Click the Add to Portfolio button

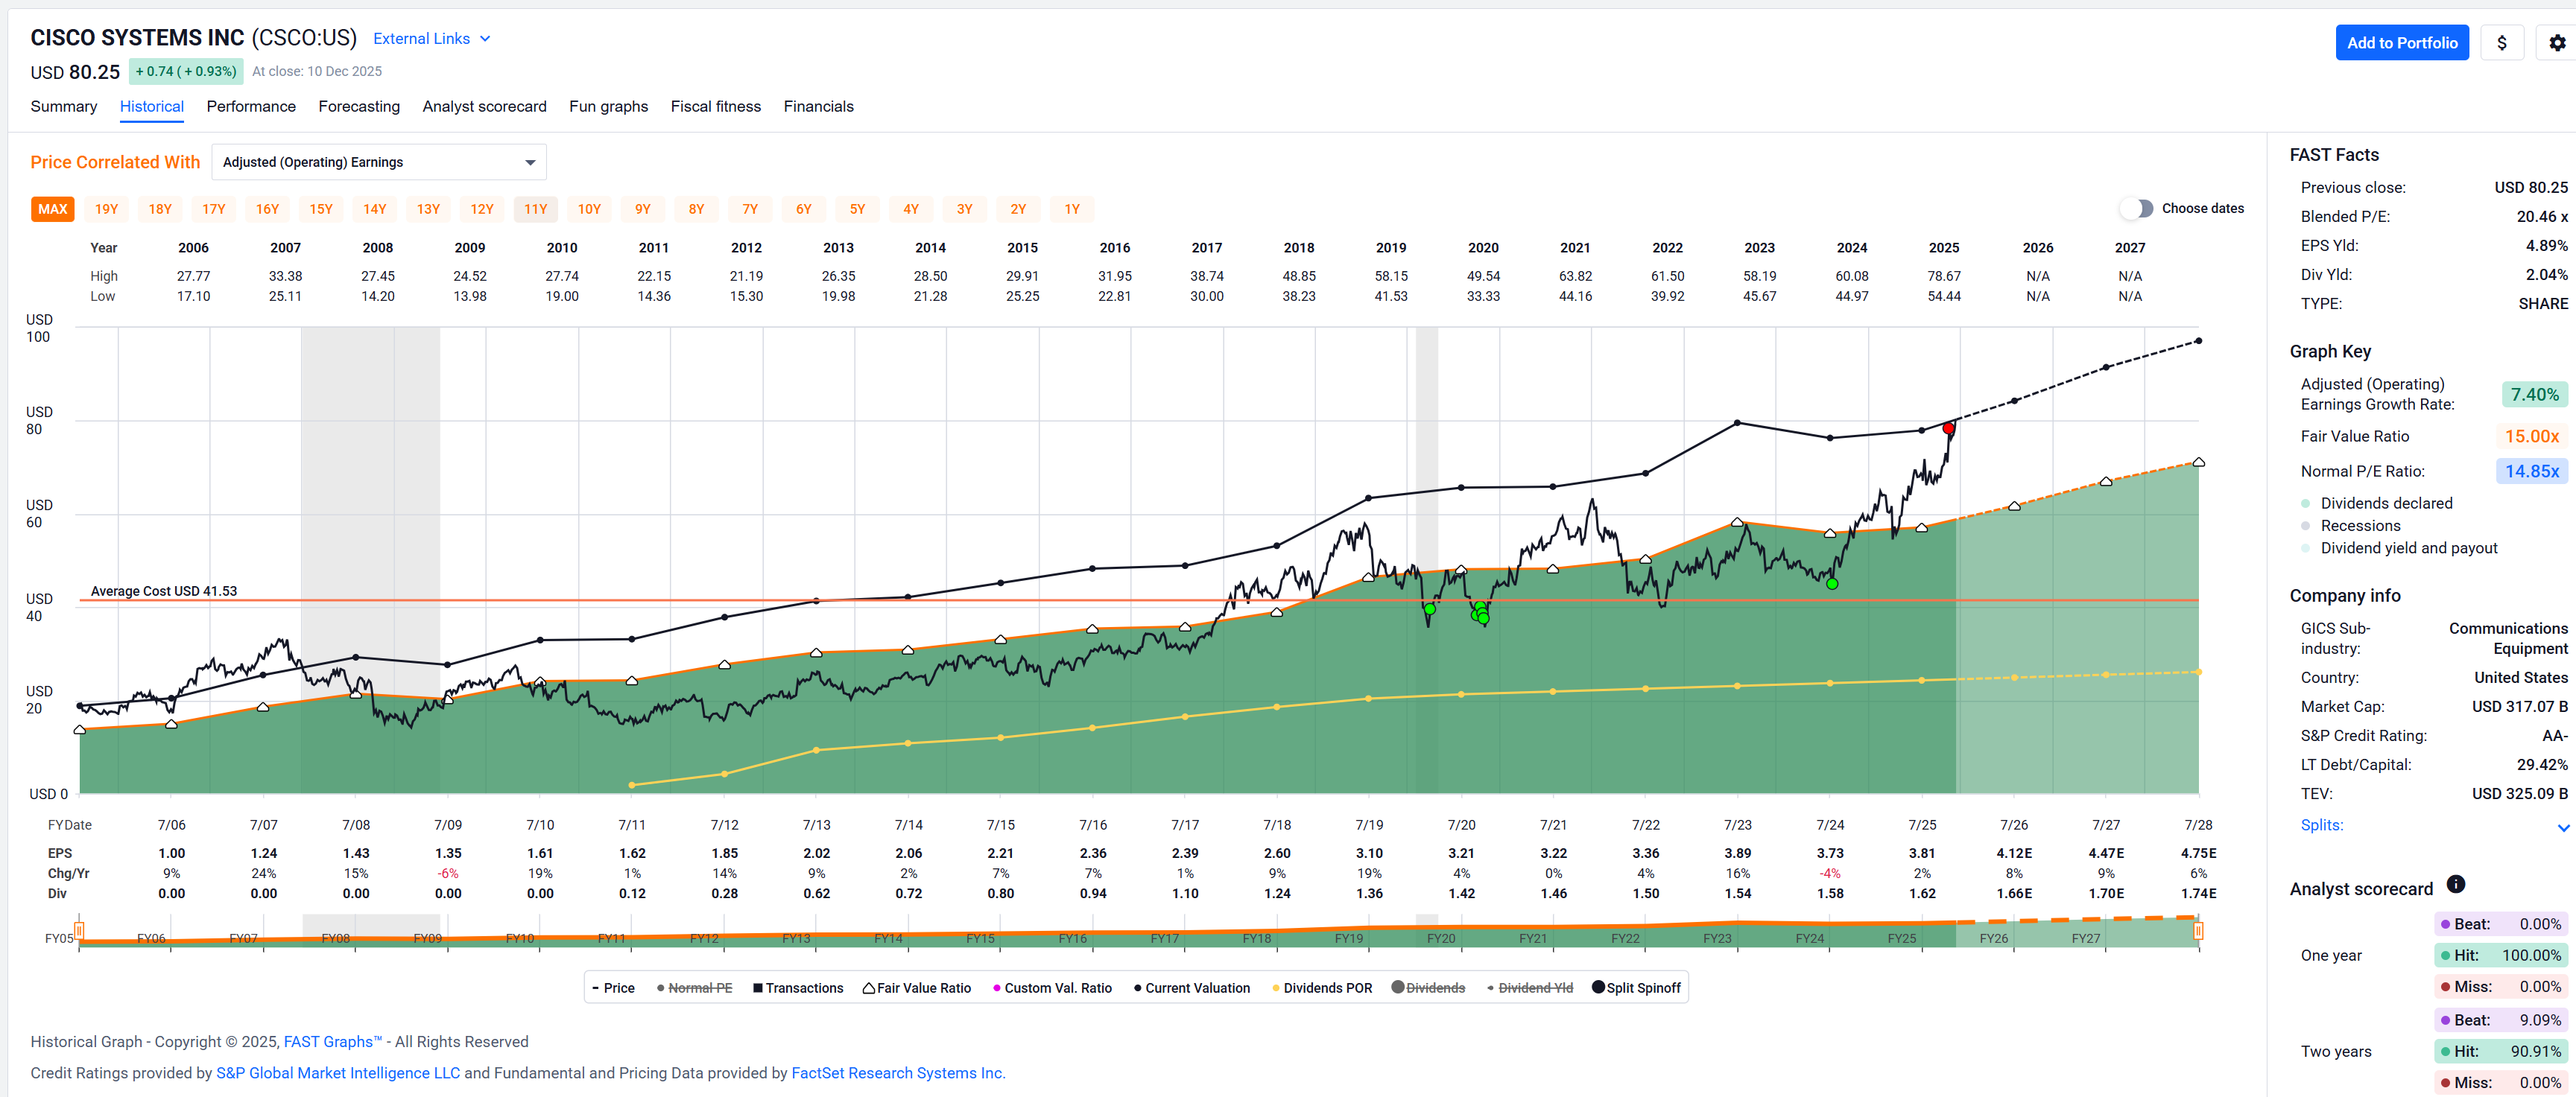click(x=2401, y=43)
